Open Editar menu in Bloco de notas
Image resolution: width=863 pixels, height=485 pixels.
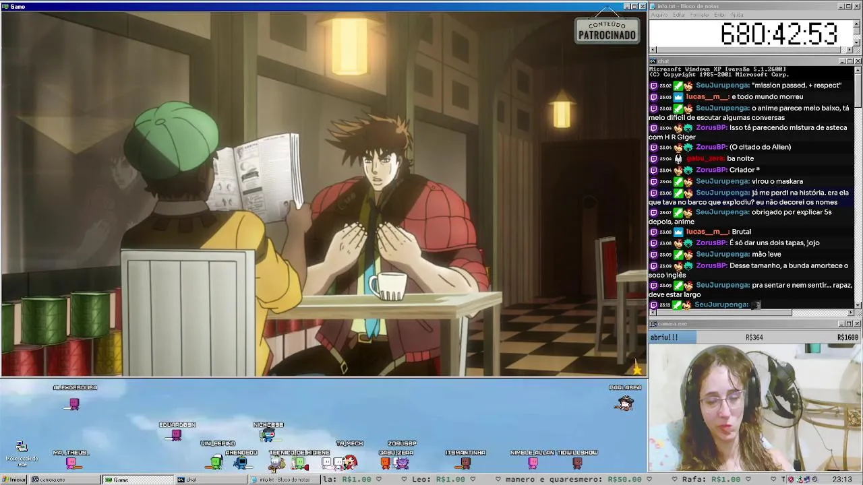point(678,15)
